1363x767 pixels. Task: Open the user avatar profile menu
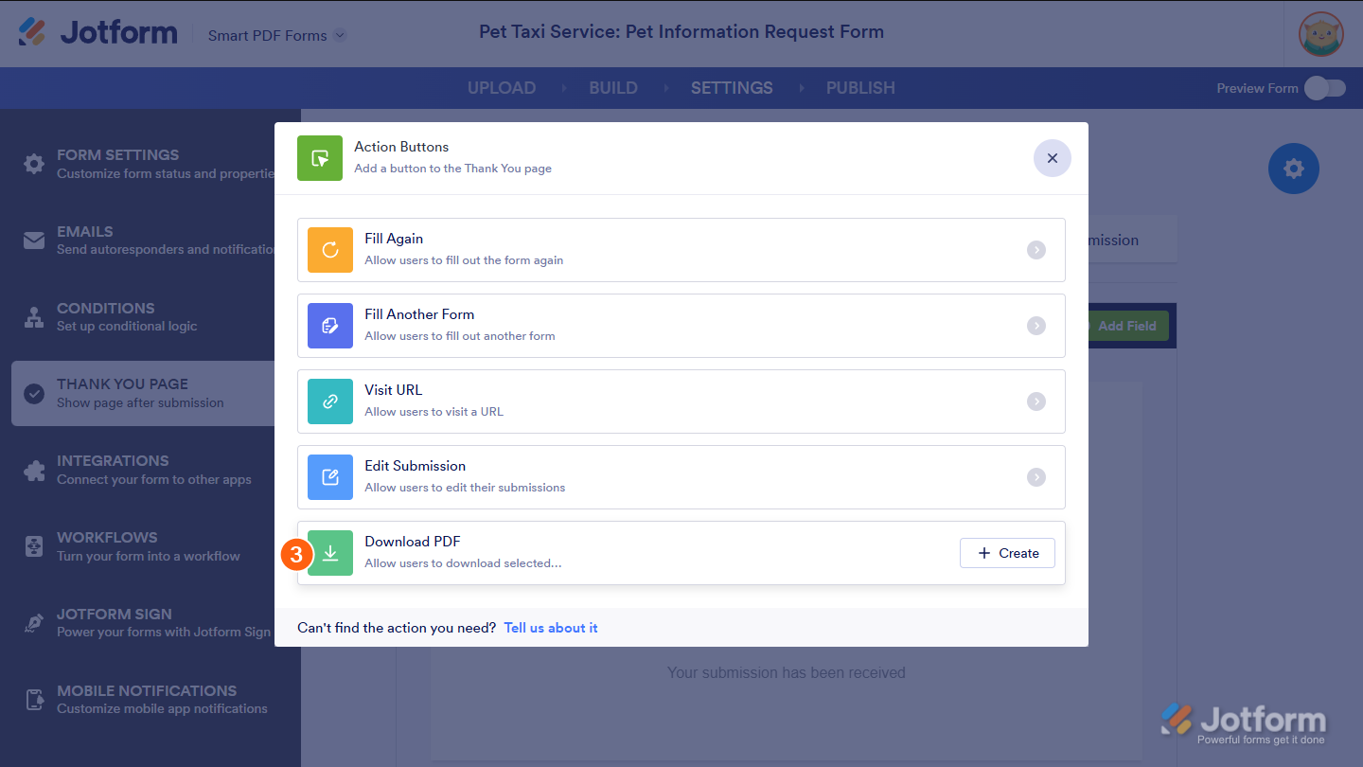[x=1320, y=34]
